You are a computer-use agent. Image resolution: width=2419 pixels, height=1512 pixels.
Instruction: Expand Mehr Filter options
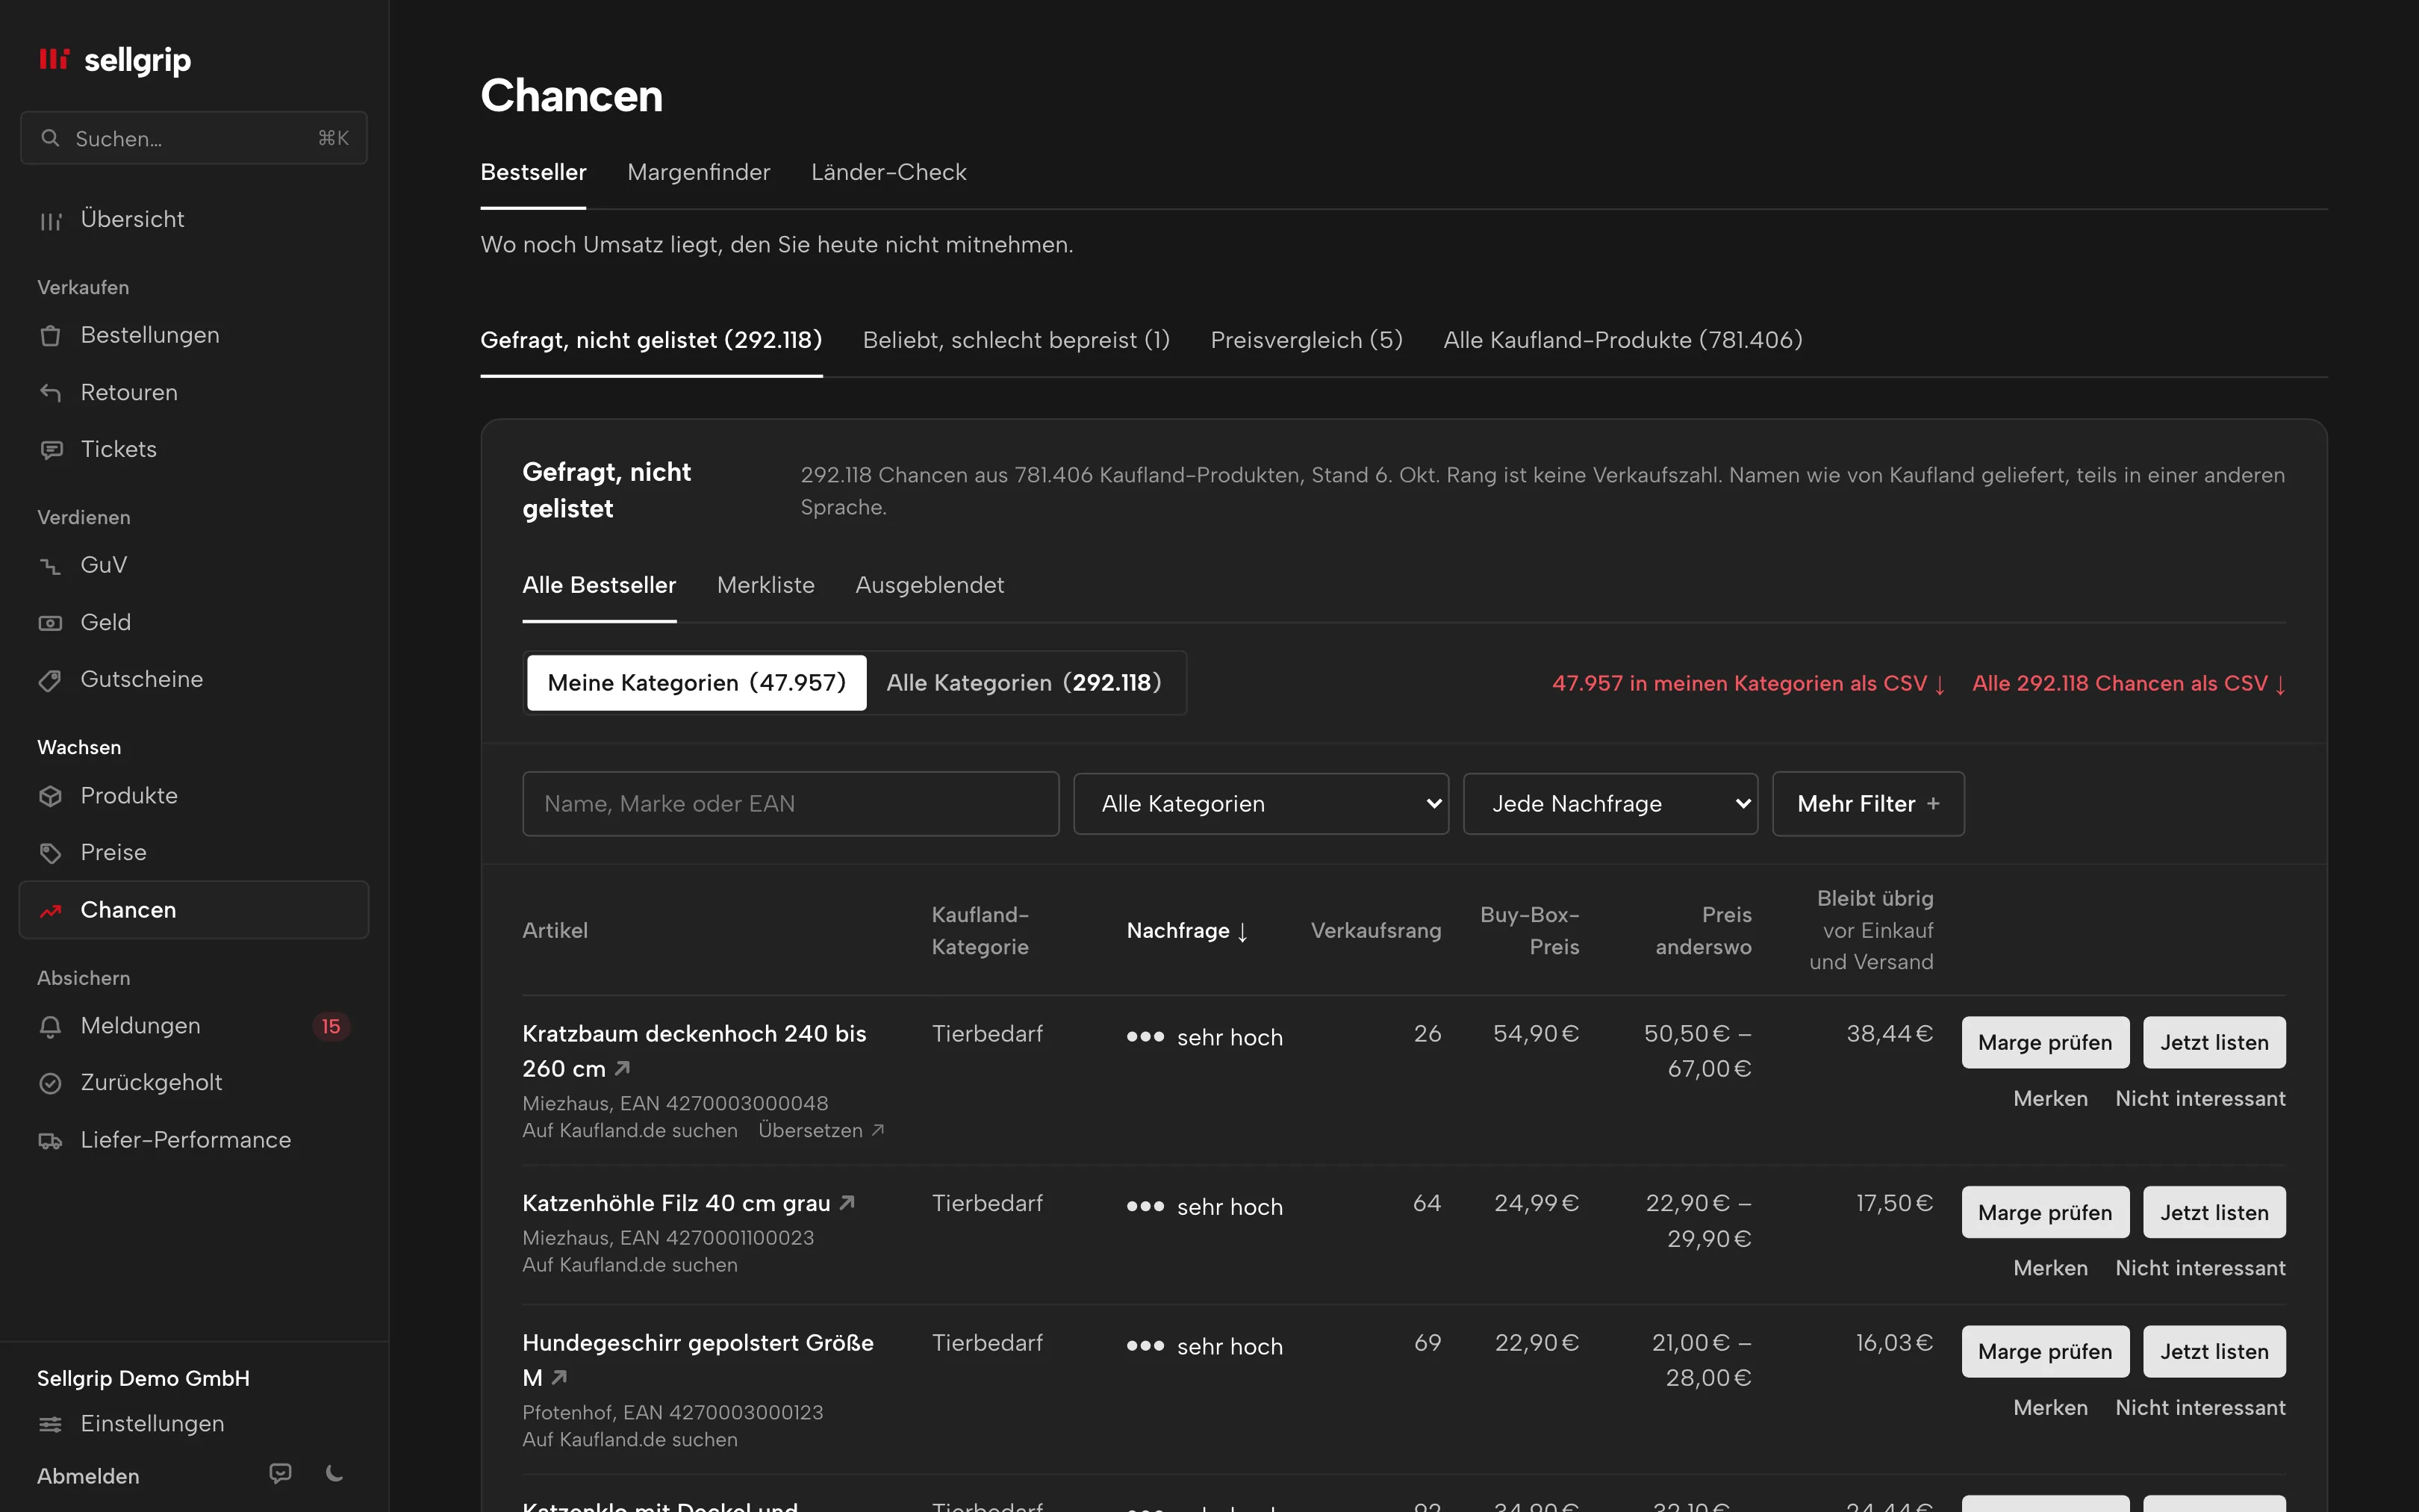coord(1868,804)
